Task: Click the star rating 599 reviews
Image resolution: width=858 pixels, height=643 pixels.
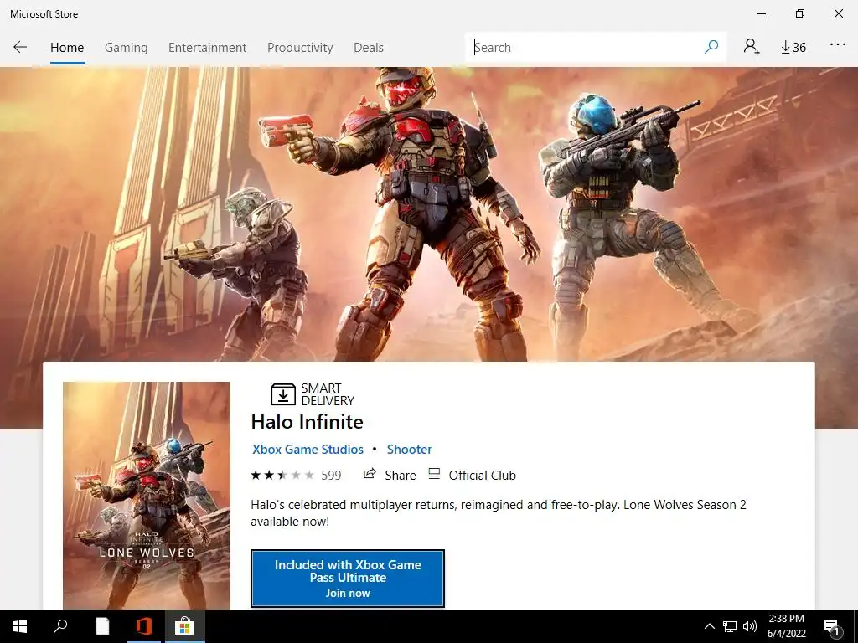Action: pos(296,476)
